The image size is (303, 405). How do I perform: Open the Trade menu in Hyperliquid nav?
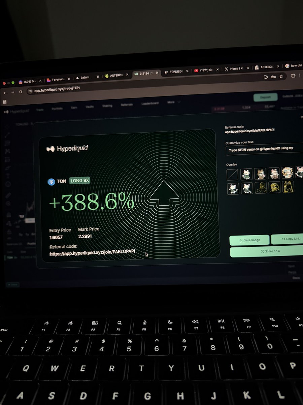pos(40,109)
